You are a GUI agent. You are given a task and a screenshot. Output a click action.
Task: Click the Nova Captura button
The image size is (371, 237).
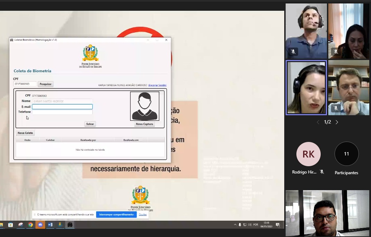(144, 124)
